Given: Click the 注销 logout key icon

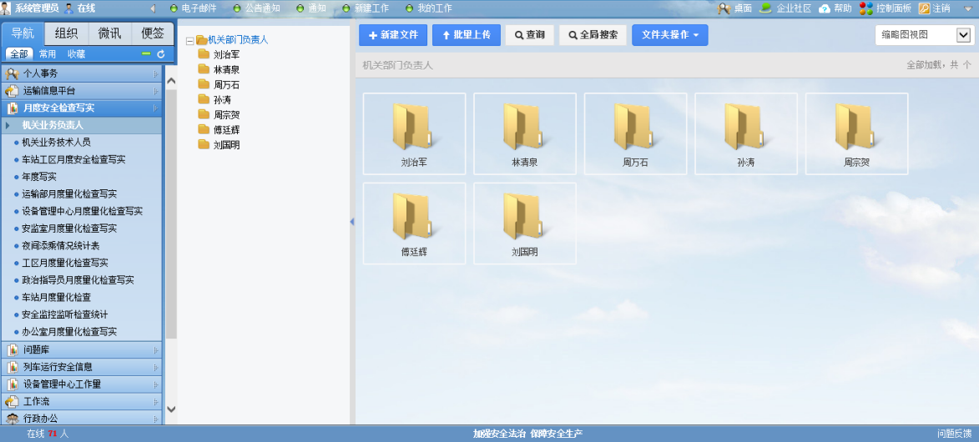Looking at the screenshot, I should click(924, 8).
